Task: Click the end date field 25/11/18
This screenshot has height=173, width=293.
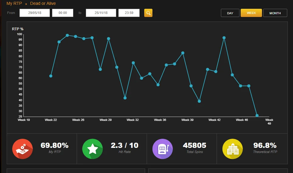Action: click(101, 13)
